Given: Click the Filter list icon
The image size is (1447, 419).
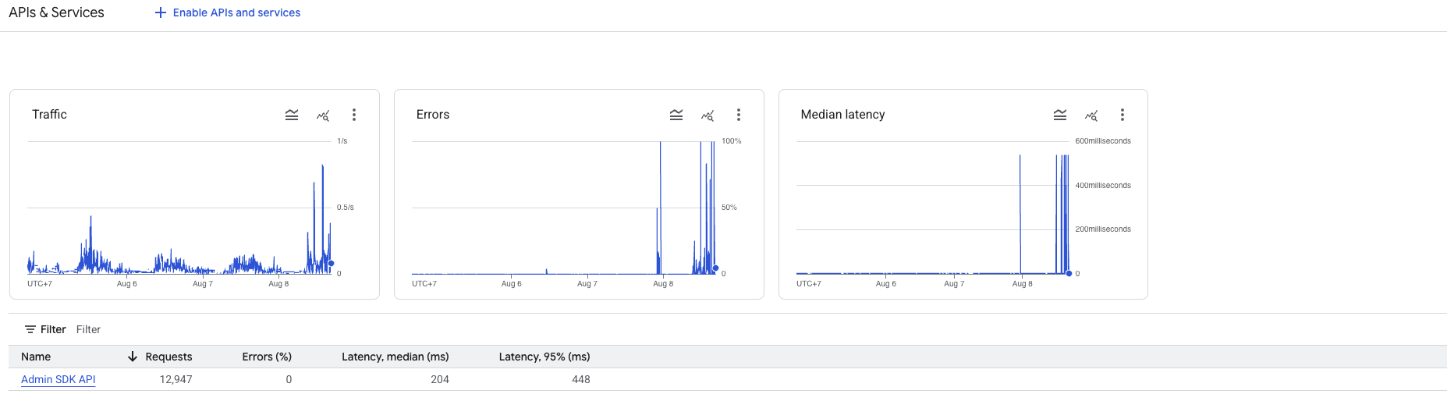Looking at the screenshot, I should coord(30,329).
